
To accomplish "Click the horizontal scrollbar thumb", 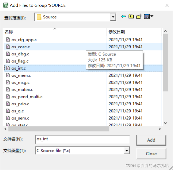I will tap(59, 129).
